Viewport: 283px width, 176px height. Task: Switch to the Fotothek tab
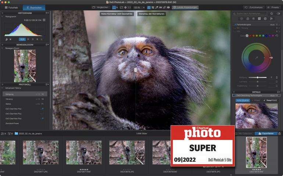click(x=11, y=8)
